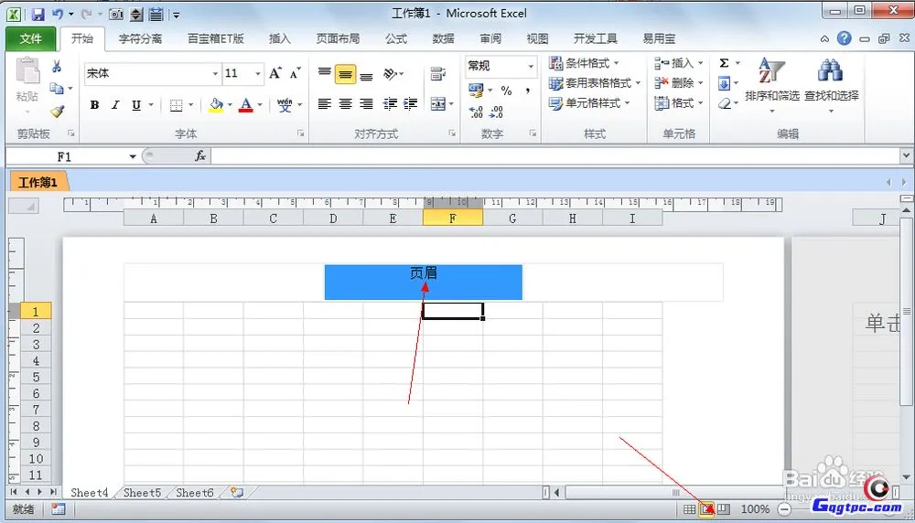The image size is (915, 523).
Task: Select the Sheet5 worksheet tab
Action: coord(142,493)
